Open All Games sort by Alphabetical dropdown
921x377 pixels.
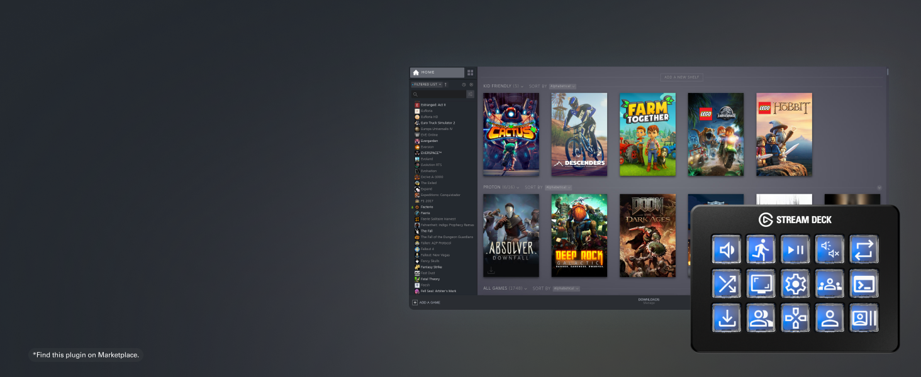(x=567, y=288)
